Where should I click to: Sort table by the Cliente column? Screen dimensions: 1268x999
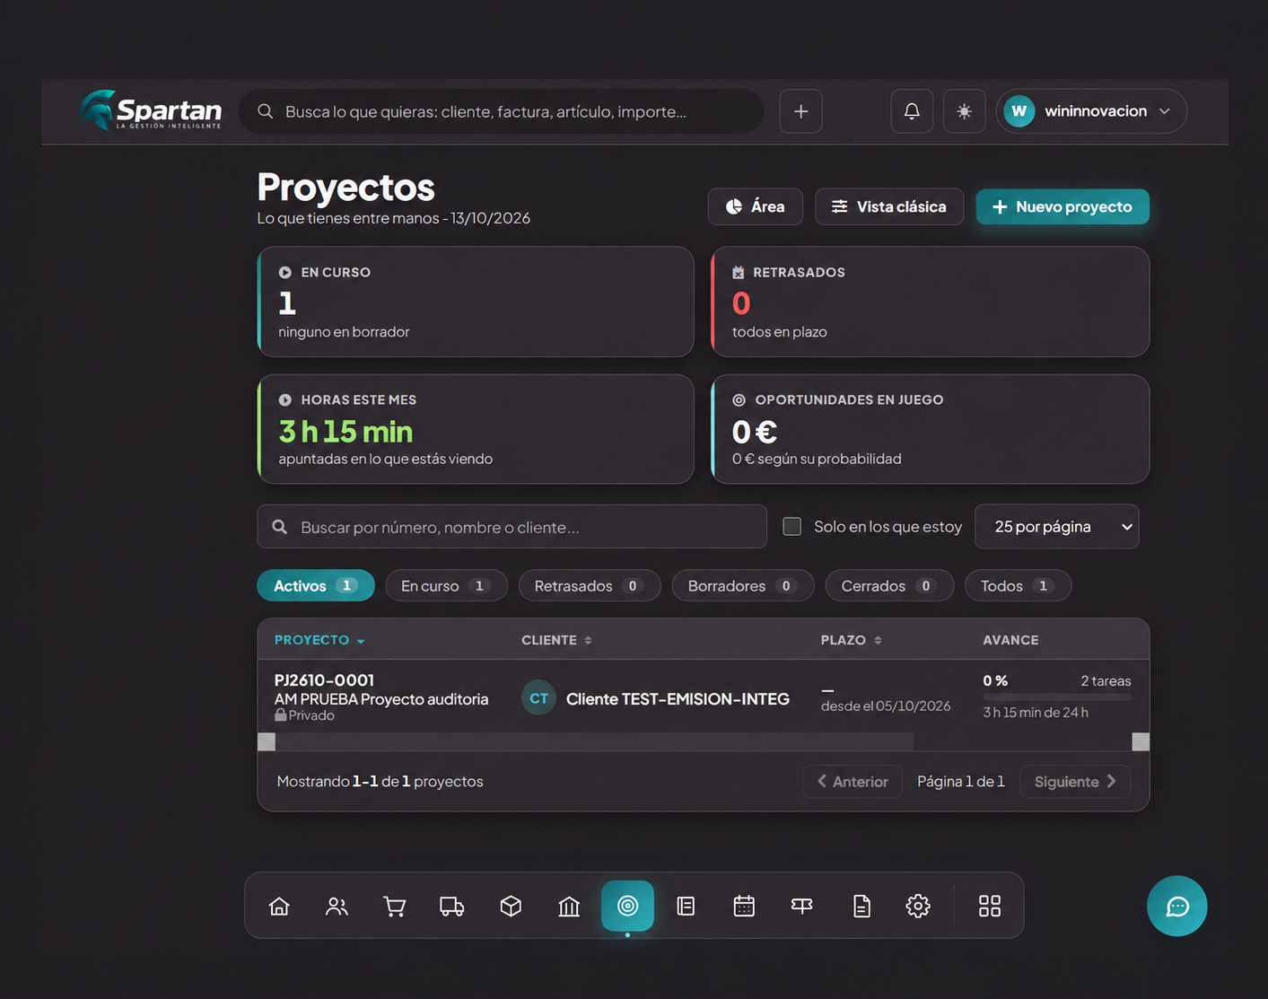point(556,640)
